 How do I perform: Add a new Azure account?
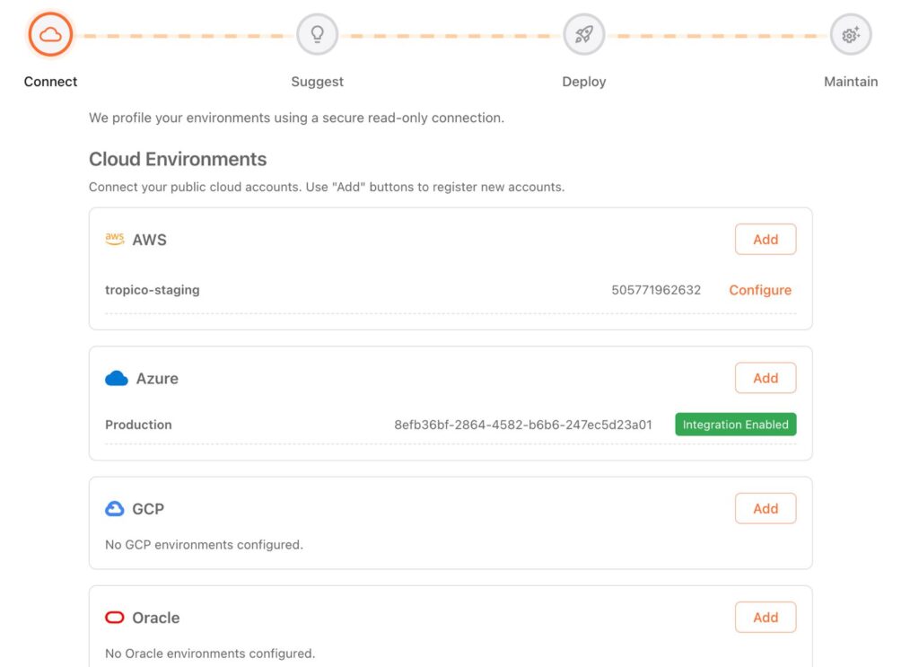click(x=765, y=378)
